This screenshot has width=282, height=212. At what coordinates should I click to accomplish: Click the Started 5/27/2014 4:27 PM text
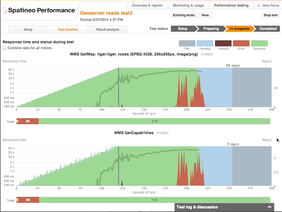101,20
